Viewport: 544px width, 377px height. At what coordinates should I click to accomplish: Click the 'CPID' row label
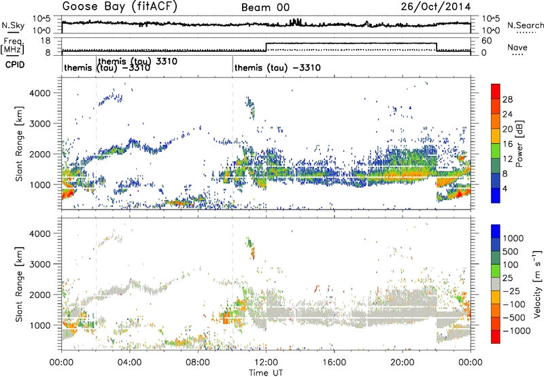tap(15, 65)
